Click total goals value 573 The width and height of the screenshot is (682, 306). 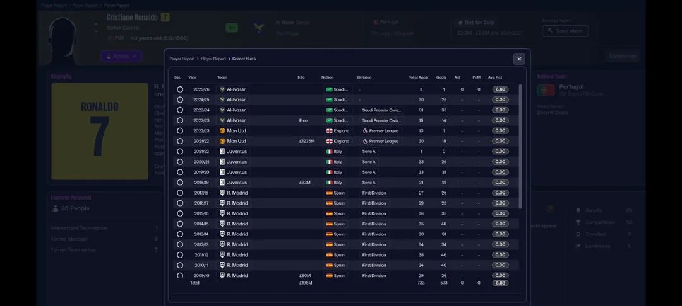click(x=443, y=283)
